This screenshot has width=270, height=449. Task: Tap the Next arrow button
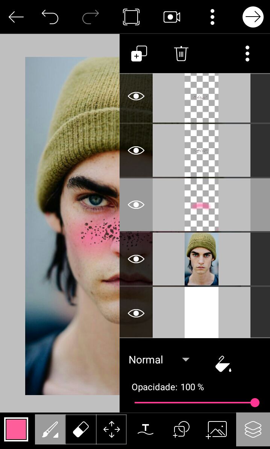(x=253, y=17)
